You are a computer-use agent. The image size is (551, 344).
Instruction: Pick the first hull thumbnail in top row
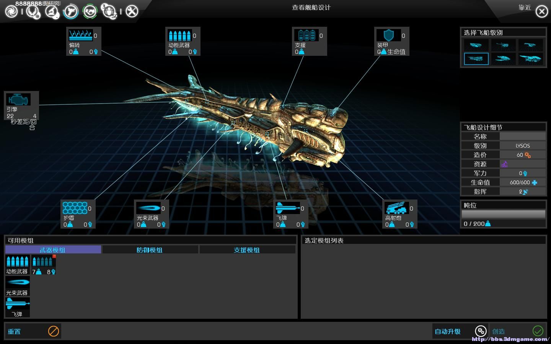click(476, 45)
